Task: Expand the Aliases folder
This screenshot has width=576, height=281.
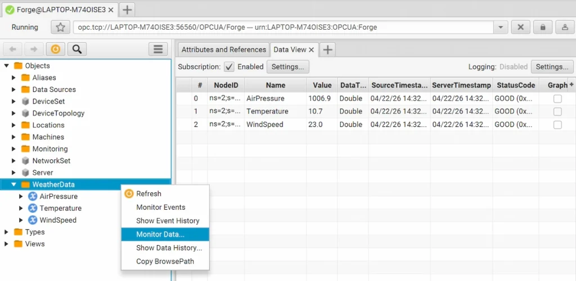Action: [x=13, y=77]
